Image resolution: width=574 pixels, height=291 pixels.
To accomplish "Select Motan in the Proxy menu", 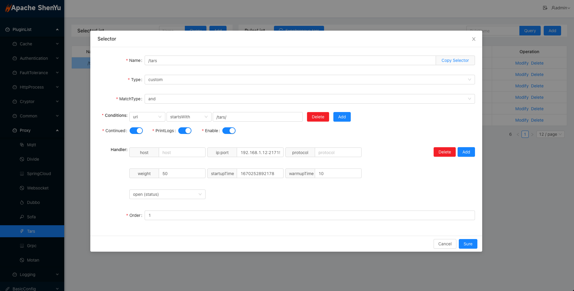I will [x=33, y=260].
